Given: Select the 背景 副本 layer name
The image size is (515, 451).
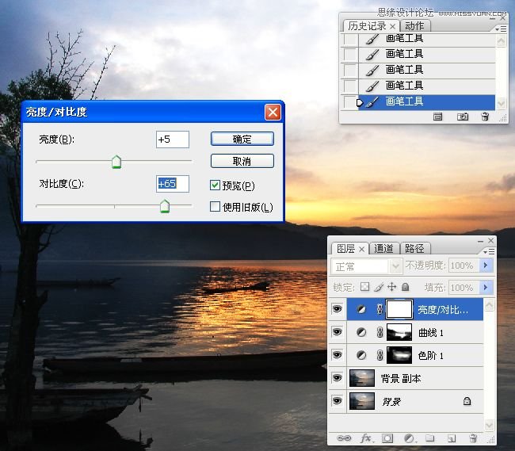Looking at the screenshot, I should tap(401, 379).
